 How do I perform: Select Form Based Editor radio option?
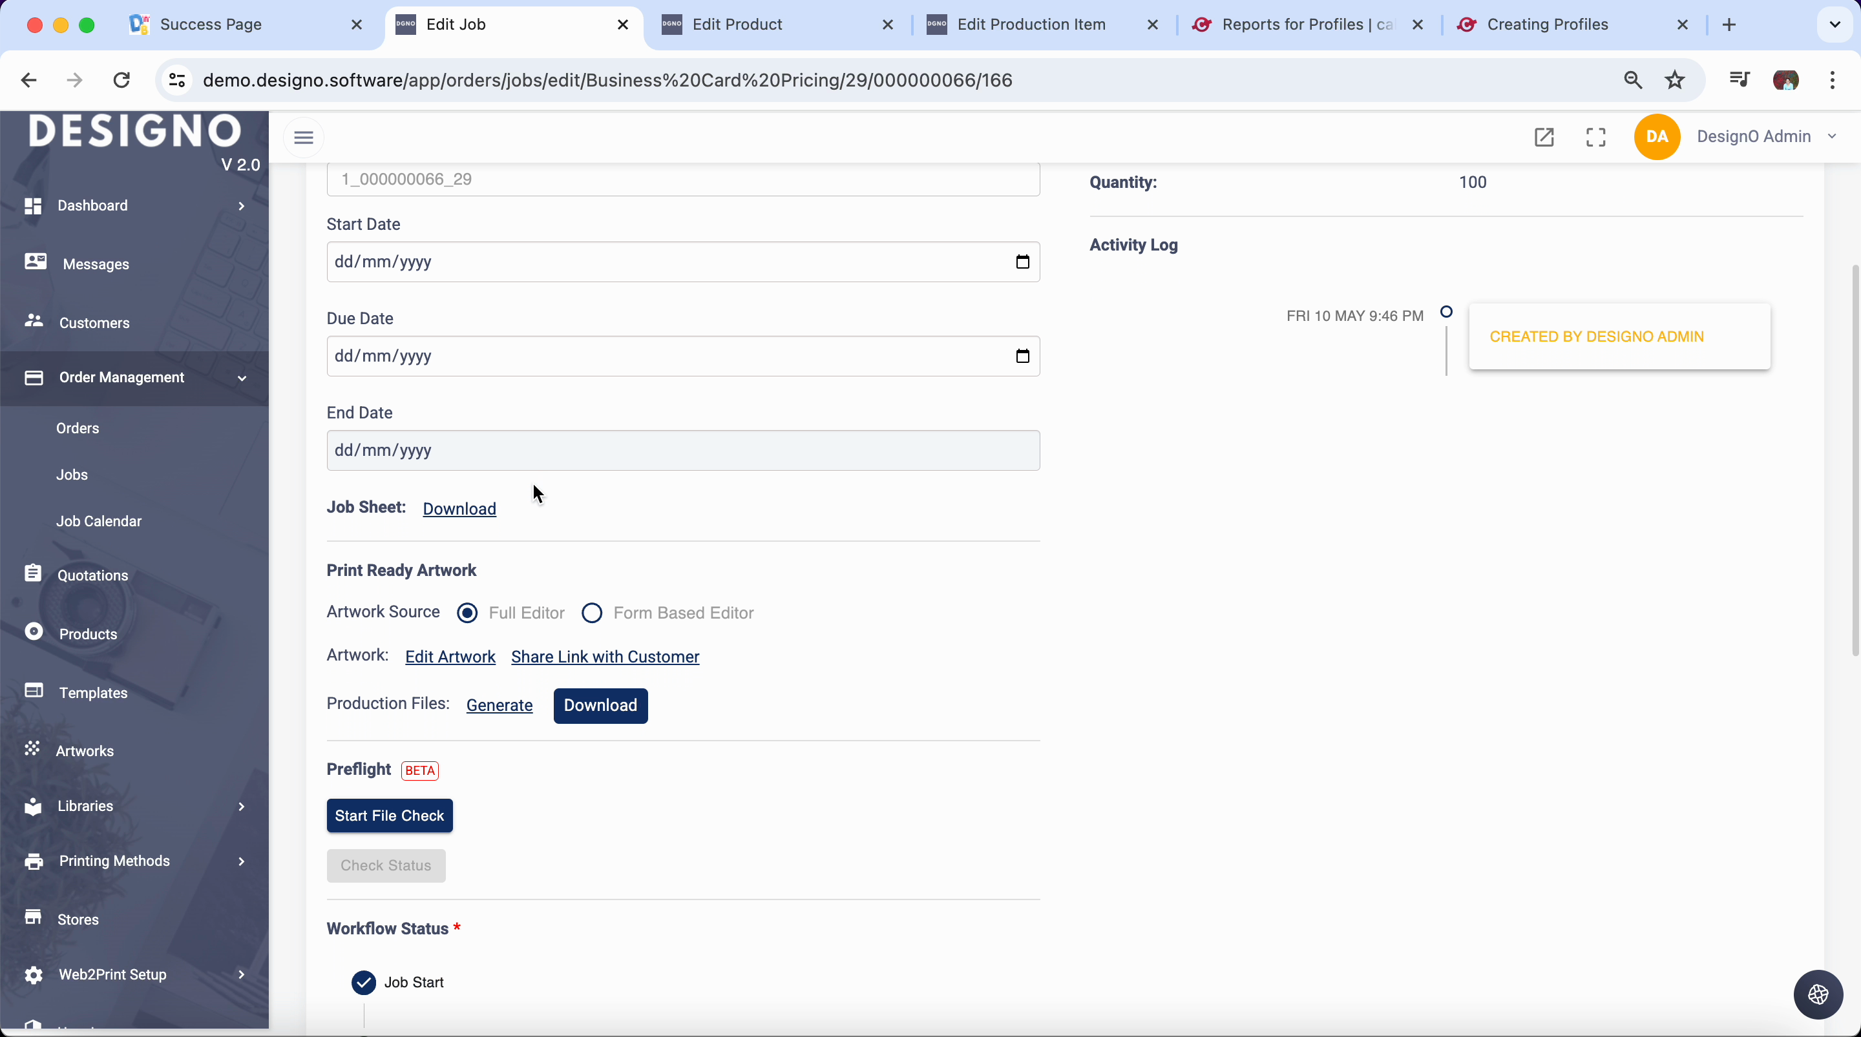click(592, 613)
